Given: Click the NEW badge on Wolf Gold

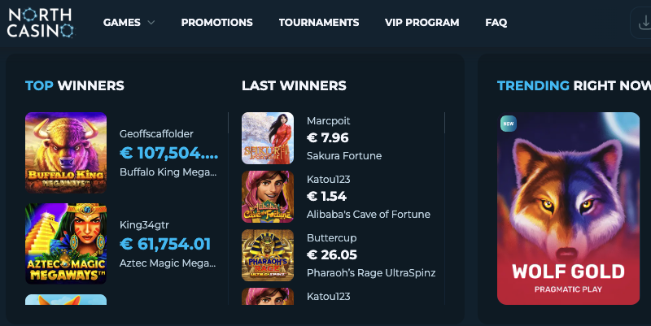Looking at the screenshot, I should [x=509, y=124].
